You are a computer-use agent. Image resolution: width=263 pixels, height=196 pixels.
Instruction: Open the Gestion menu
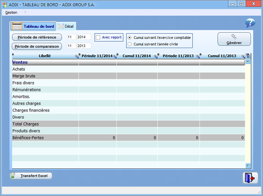tap(11, 13)
